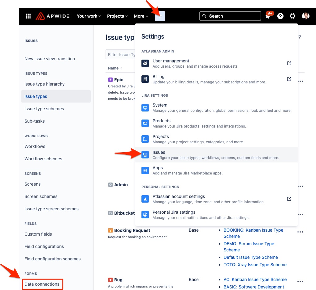This screenshot has height=290, width=316.
Task: Select the User management icon
Action: tap(145, 63)
